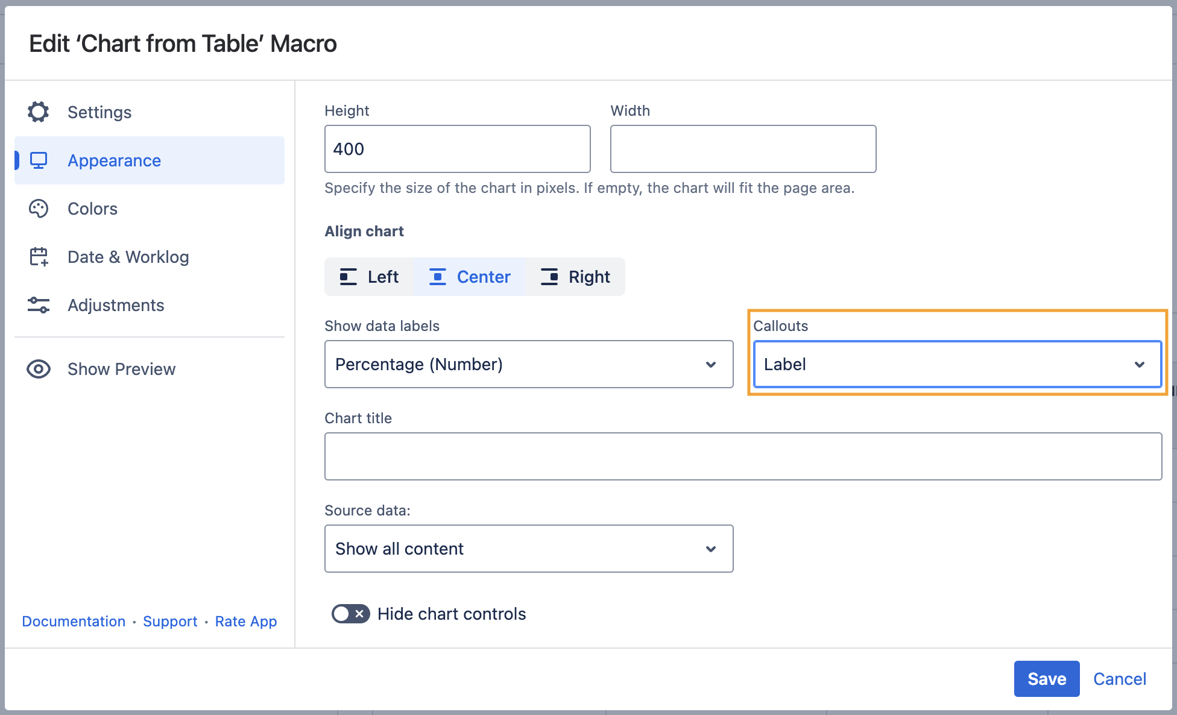Click the Show Preview eye icon
1177x715 pixels.
[x=39, y=369]
